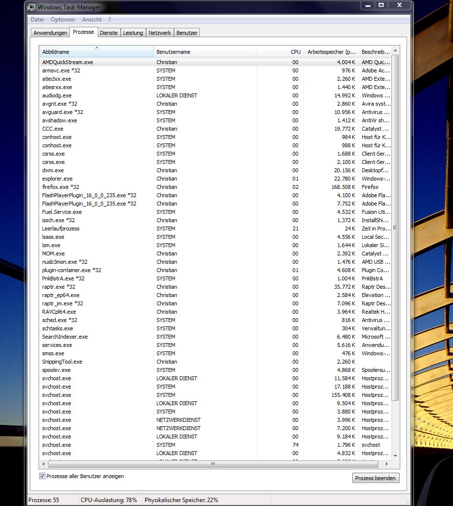Close the Task-Manager window

pos(400,5)
